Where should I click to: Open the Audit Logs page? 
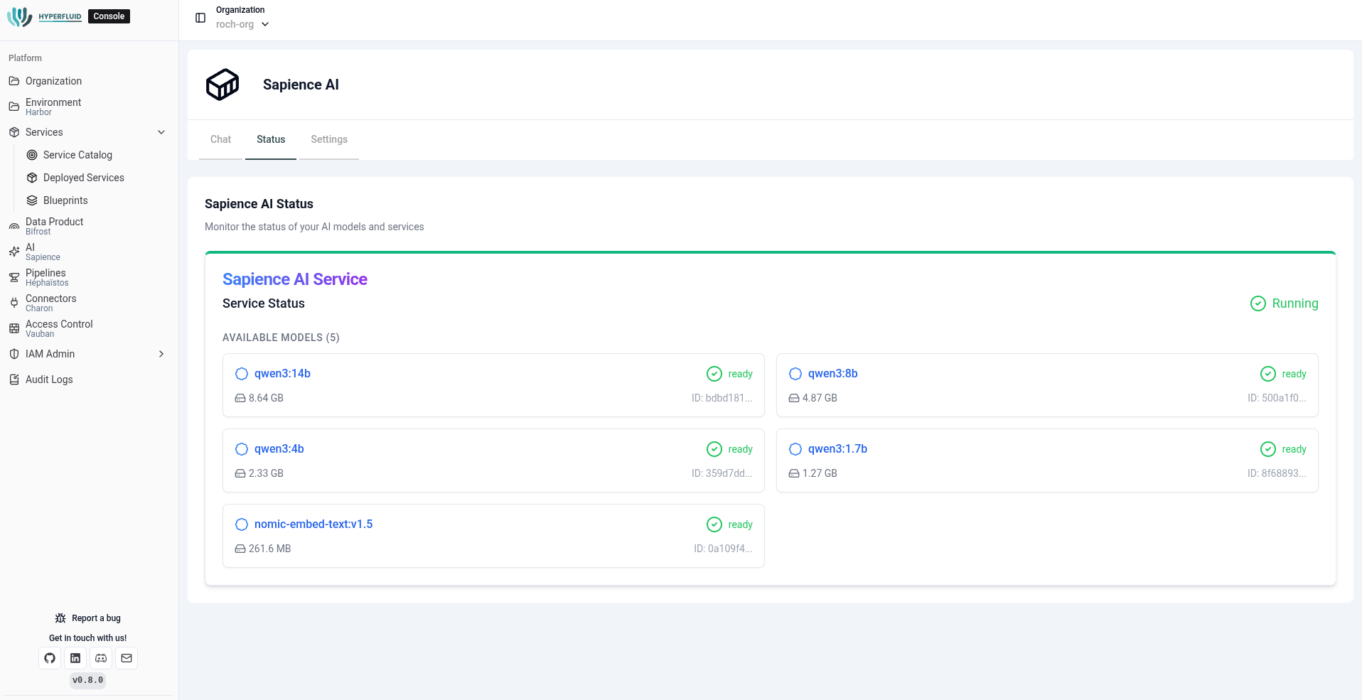pyautogui.click(x=48, y=379)
